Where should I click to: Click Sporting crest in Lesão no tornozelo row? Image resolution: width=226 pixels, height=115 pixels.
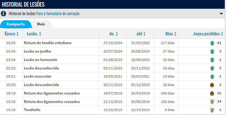pyautogui.click(x=212, y=60)
